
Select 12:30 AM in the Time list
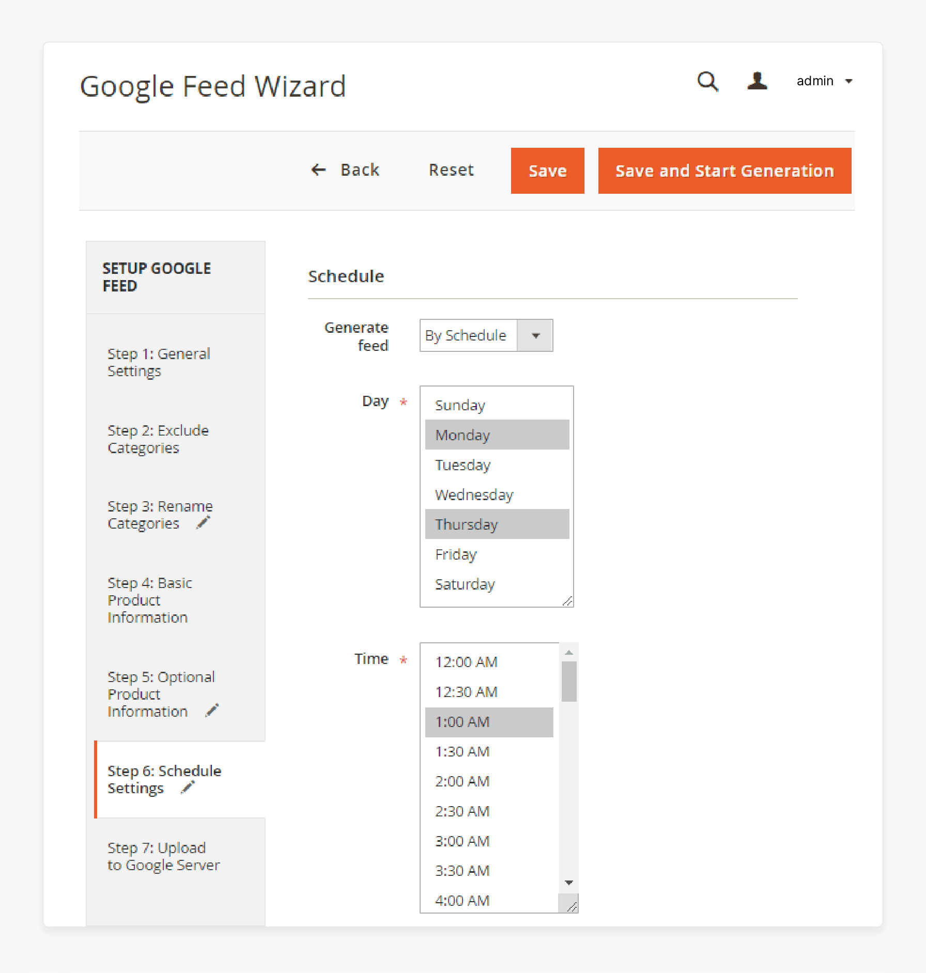(x=489, y=692)
